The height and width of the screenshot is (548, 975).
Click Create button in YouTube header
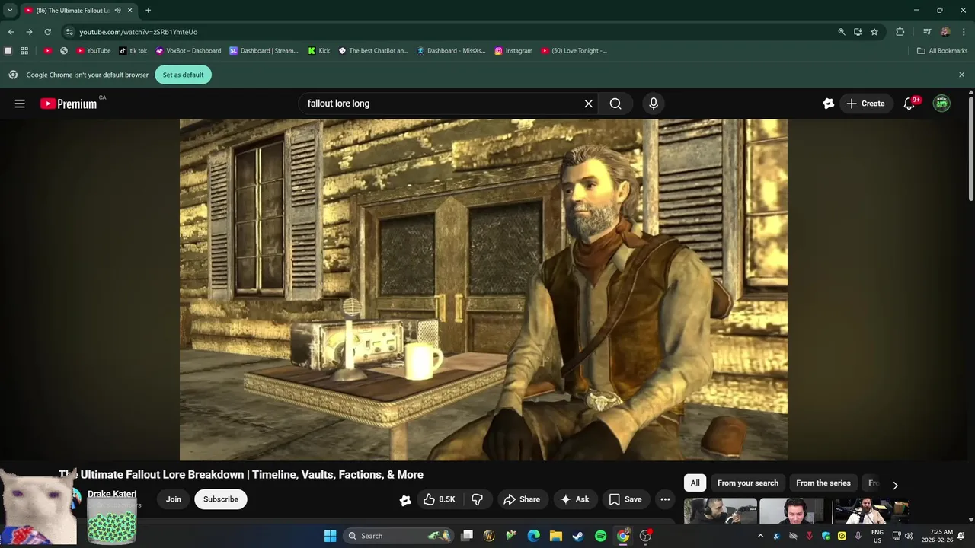click(x=865, y=104)
